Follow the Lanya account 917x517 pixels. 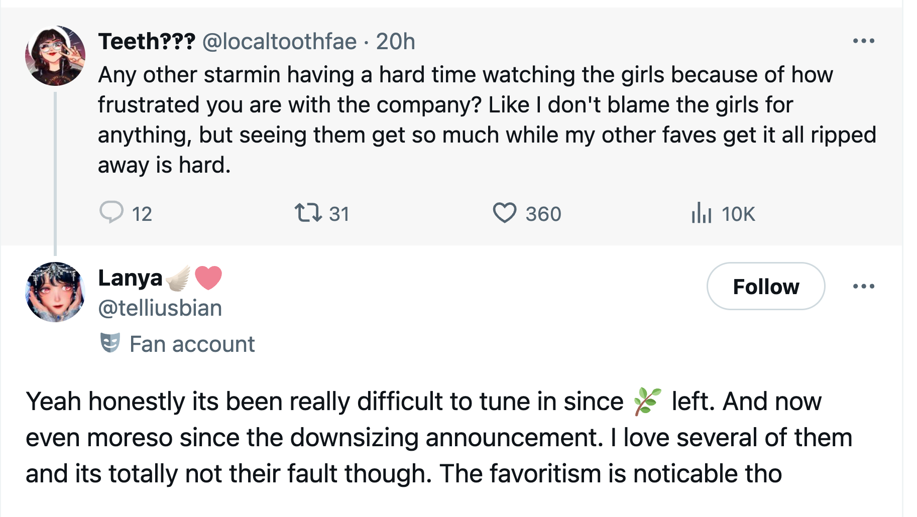tap(765, 286)
